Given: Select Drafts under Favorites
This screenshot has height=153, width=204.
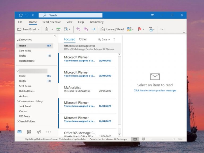Looking at the screenshot, I should click(x=23, y=56).
